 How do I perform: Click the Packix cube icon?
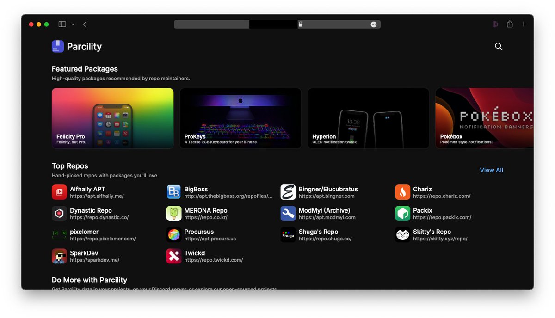click(x=403, y=214)
